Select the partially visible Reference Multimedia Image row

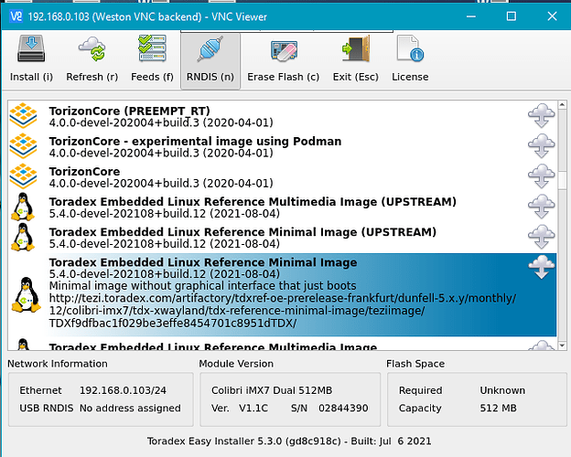tap(282, 345)
